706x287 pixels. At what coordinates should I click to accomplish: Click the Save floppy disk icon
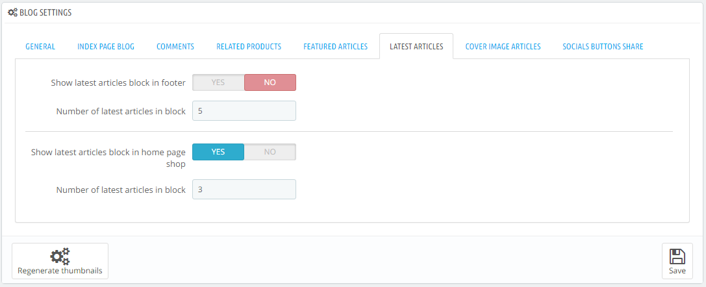[677, 256]
